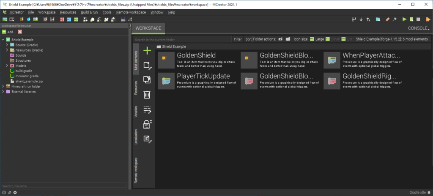Click the duplicate element icon in sidebar

pyautogui.click(x=147, y=80)
